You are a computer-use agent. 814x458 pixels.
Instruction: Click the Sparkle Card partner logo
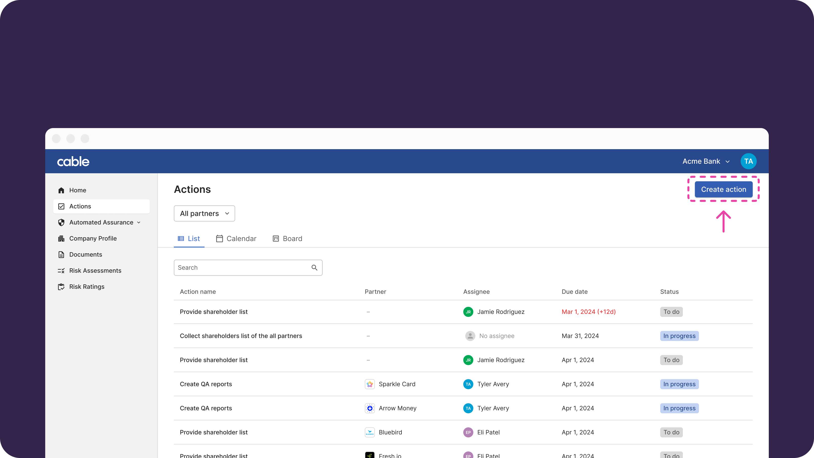click(x=370, y=384)
